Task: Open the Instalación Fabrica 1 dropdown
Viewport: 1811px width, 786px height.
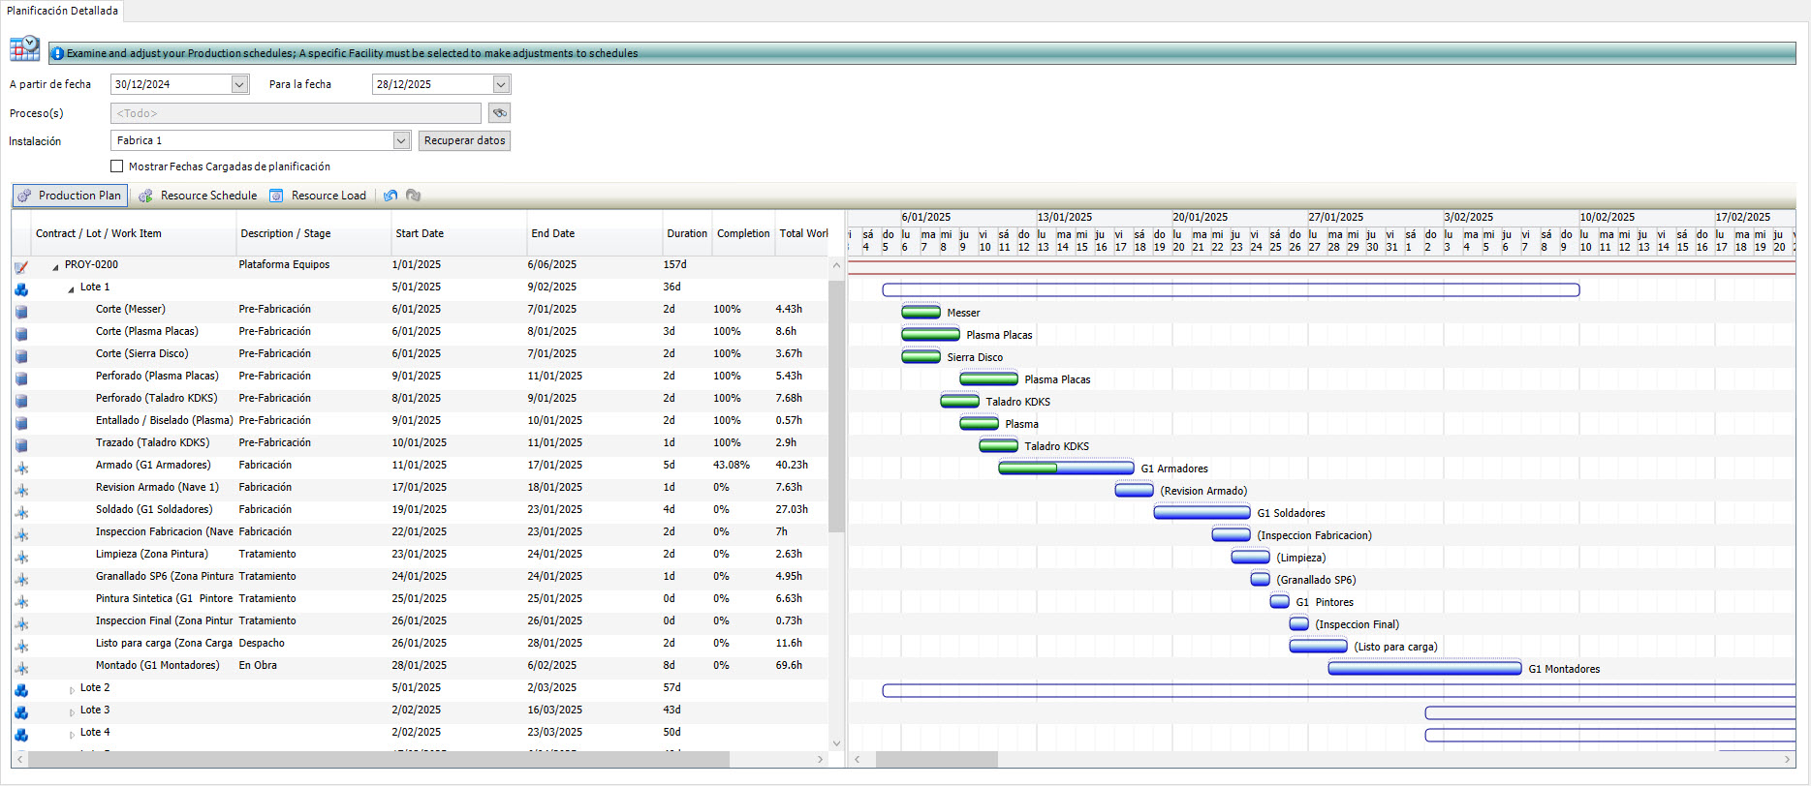Action: [401, 141]
